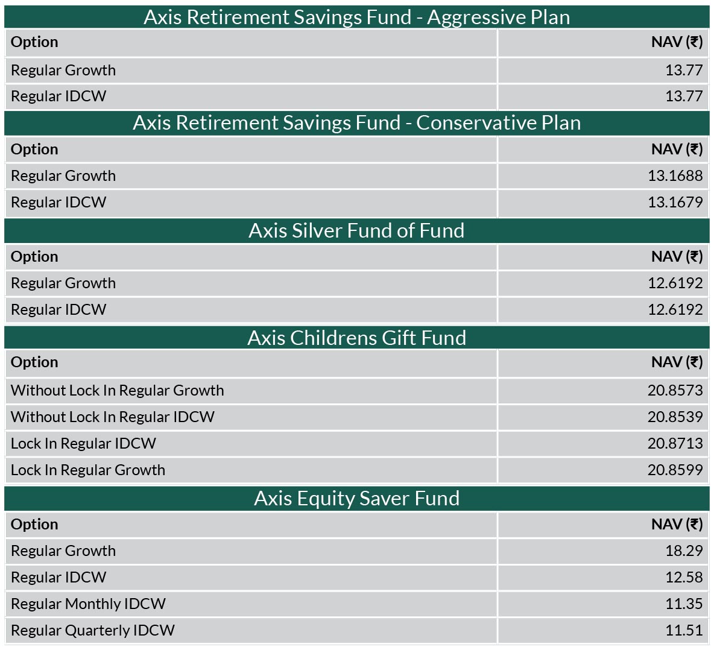
Task: Click 13.77 NAV for Aggressive Plan Regular IDCW
Action: pyautogui.click(x=684, y=96)
